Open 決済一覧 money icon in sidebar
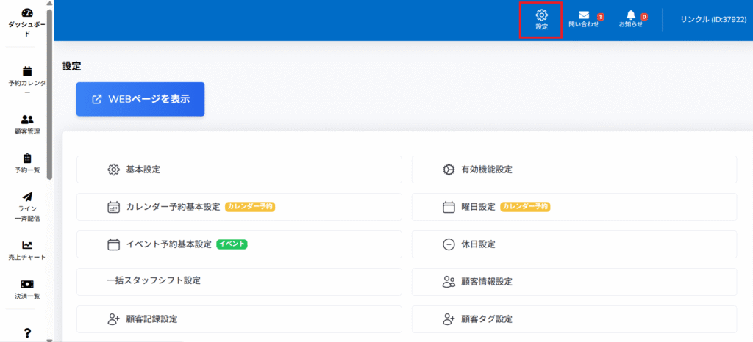Screen dimensions: 753x342 pyautogui.click(x=27, y=284)
